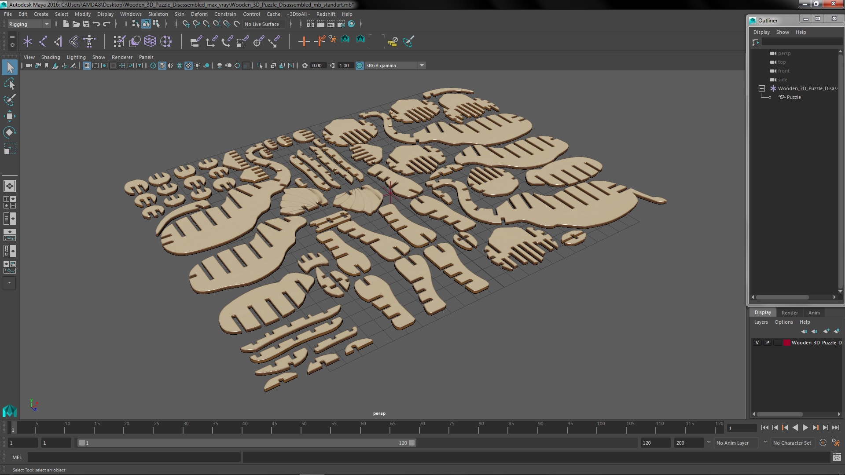The width and height of the screenshot is (845, 475).
Task: Click the HumanIK character figure icon
Action: 89,41
